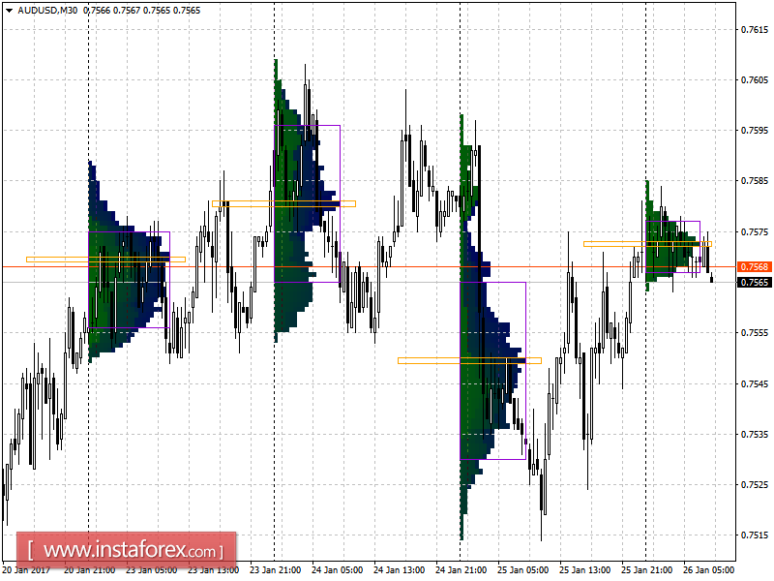Click the 23 Jan 21:00 time label
Viewport: 774px width, 581px height.
(275, 570)
